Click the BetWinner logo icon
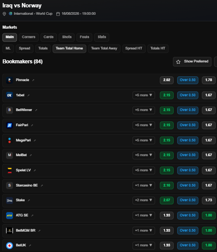The image size is (217, 252). (x=10, y=110)
